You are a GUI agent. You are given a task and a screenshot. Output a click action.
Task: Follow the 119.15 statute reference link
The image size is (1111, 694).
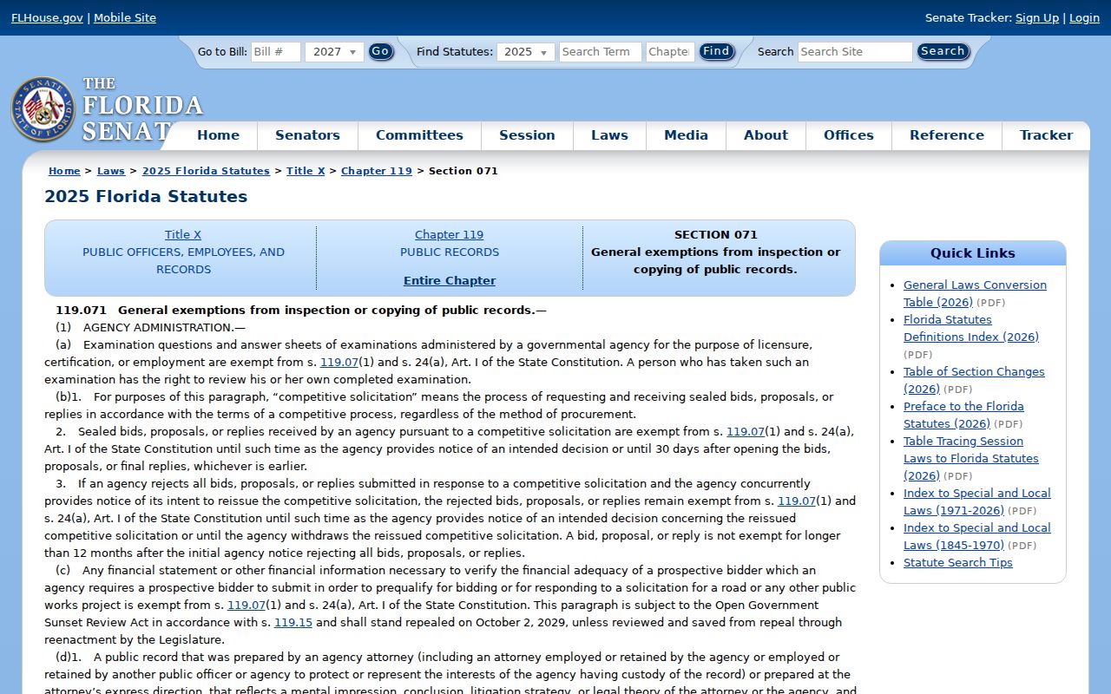[x=293, y=623]
